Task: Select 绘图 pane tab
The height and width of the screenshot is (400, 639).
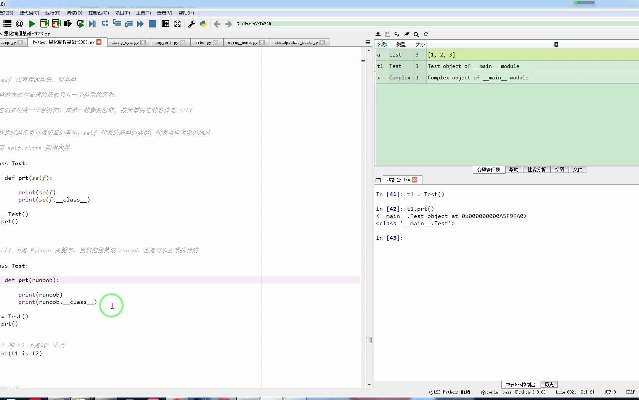Action: point(559,170)
